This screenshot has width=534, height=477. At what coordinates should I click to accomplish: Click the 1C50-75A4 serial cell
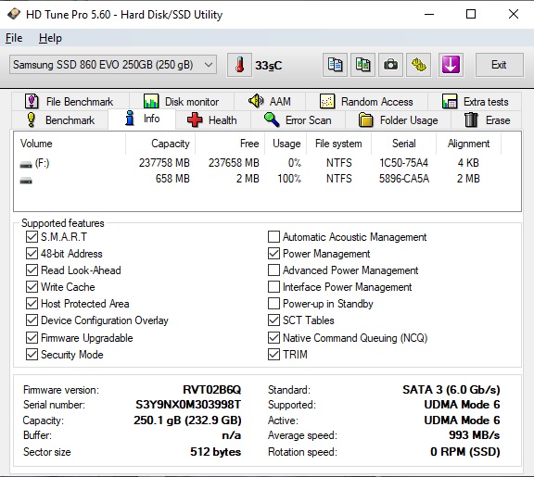click(403, 163)
